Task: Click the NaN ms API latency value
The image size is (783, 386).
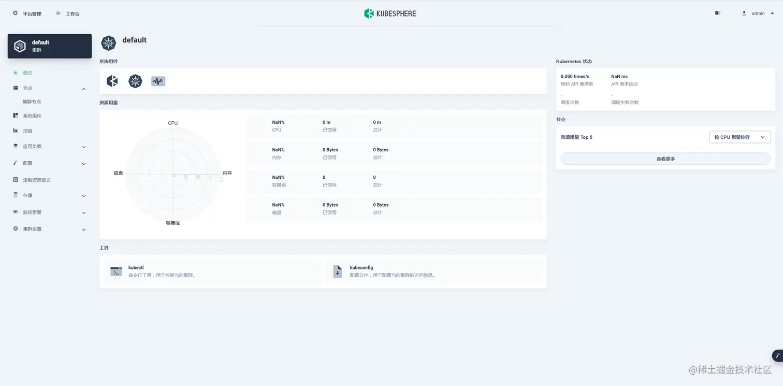Action: [x=619, y=76]
